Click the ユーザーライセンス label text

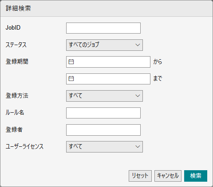[x=24, y=147]
